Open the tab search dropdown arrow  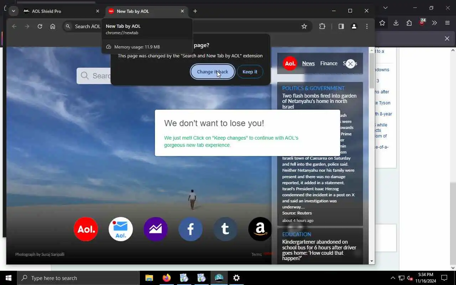pyautogui.click(x=13, y=11)
